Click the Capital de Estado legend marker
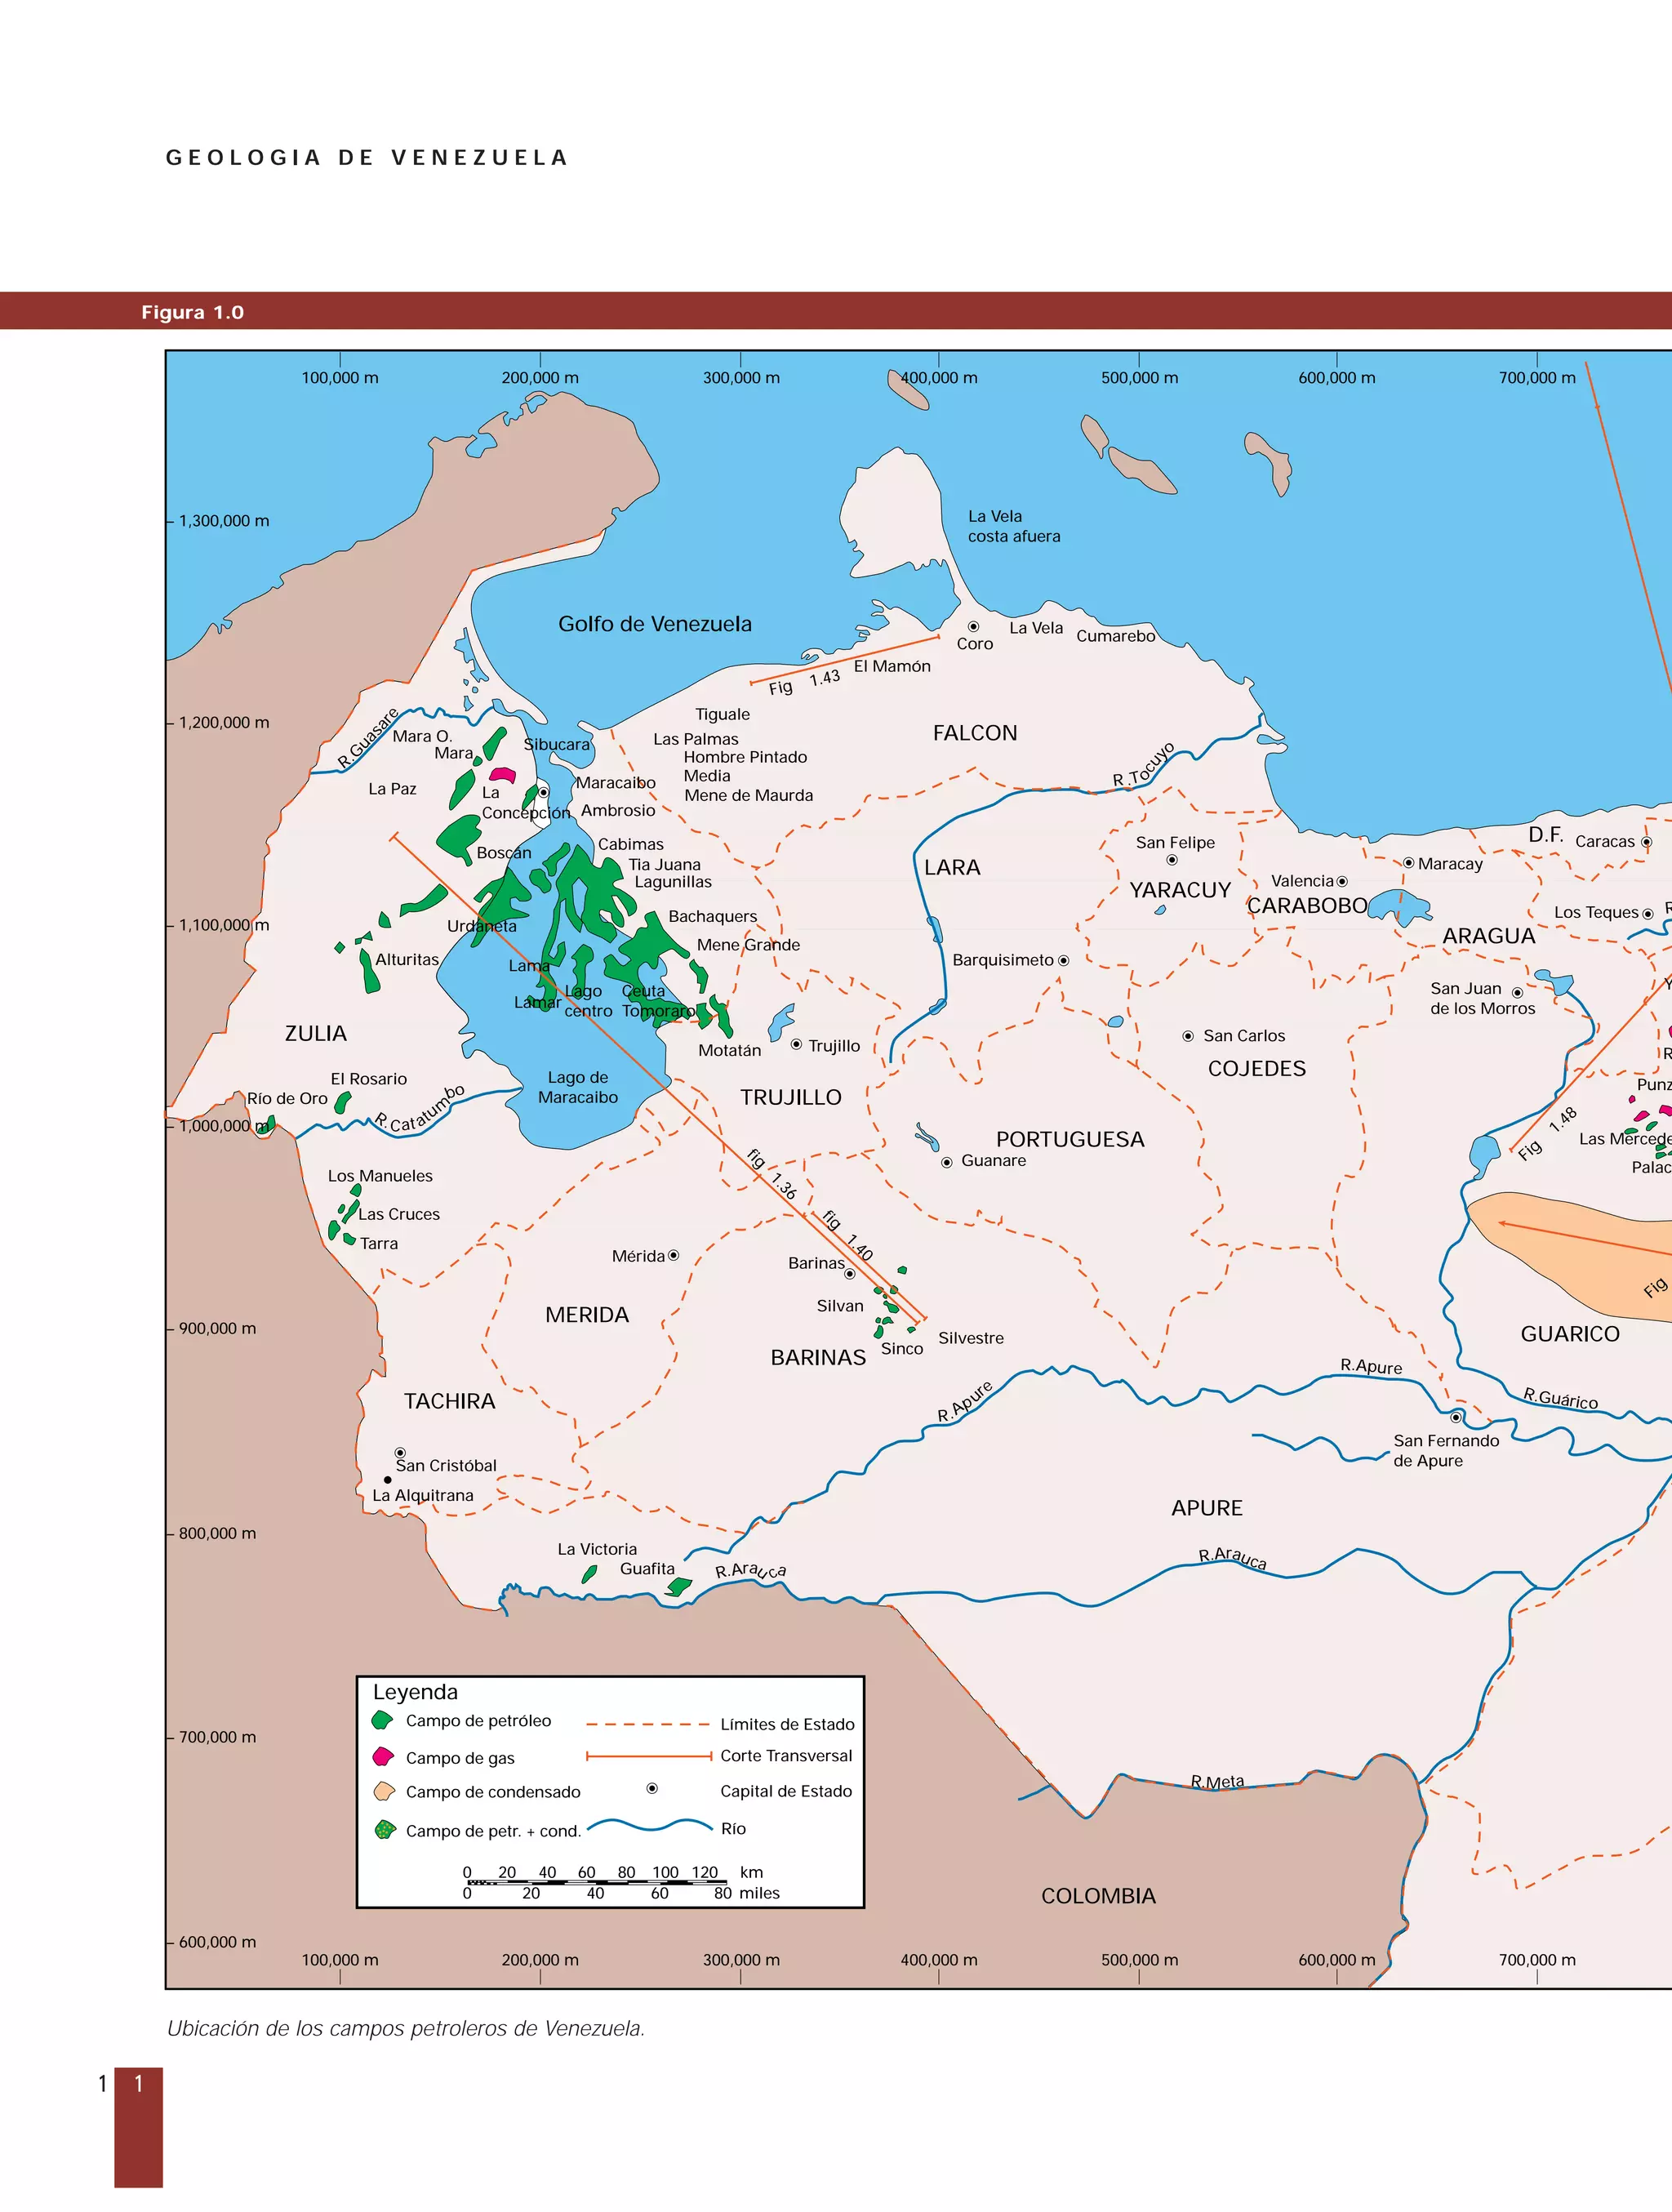Image resolution: width=1672 pixels, height=2212 pixels. pos(652,1788)
